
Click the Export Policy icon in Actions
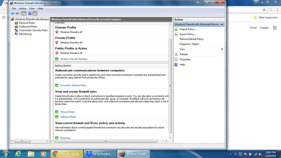tap(176, 34)
